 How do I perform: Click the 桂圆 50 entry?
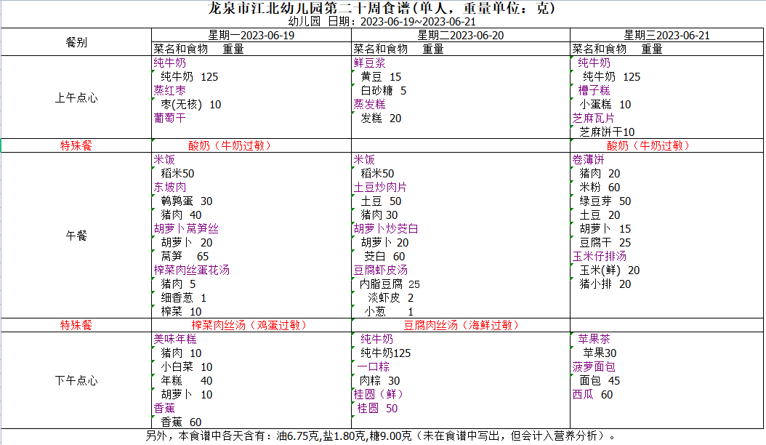pyautogui.click(x=377, y=409)
